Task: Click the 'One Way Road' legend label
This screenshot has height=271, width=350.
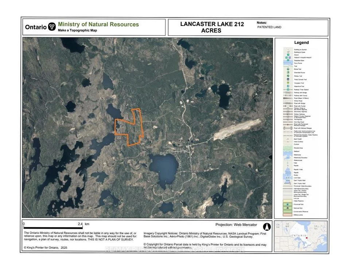Action: (x=299, y=122)
